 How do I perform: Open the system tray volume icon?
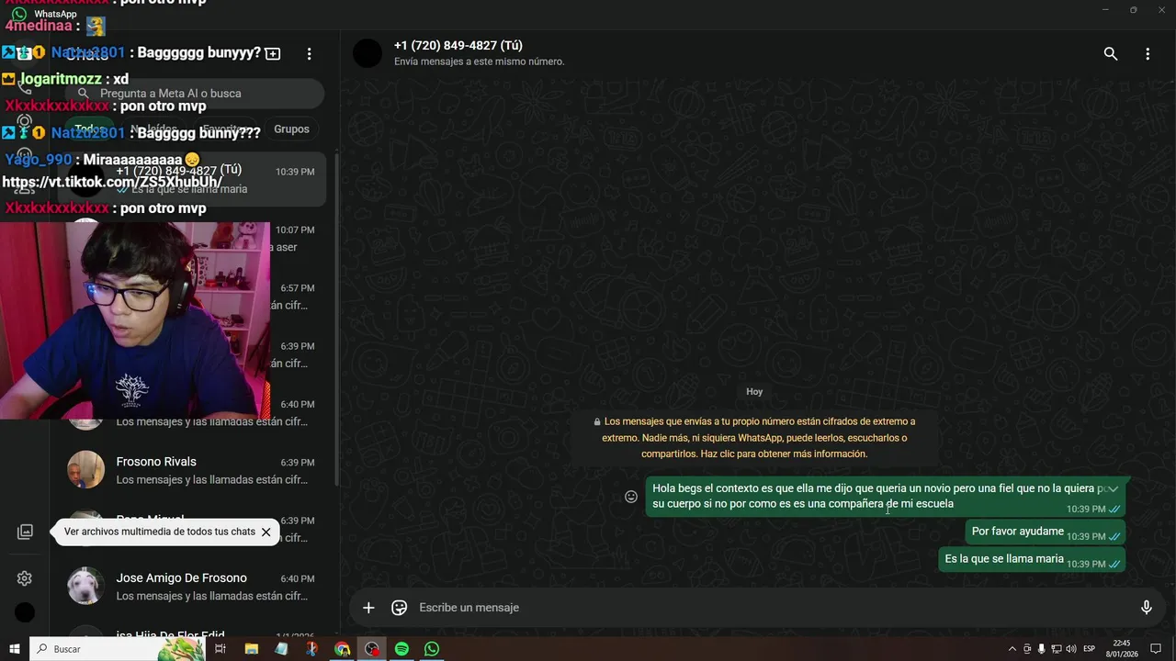1070,649
